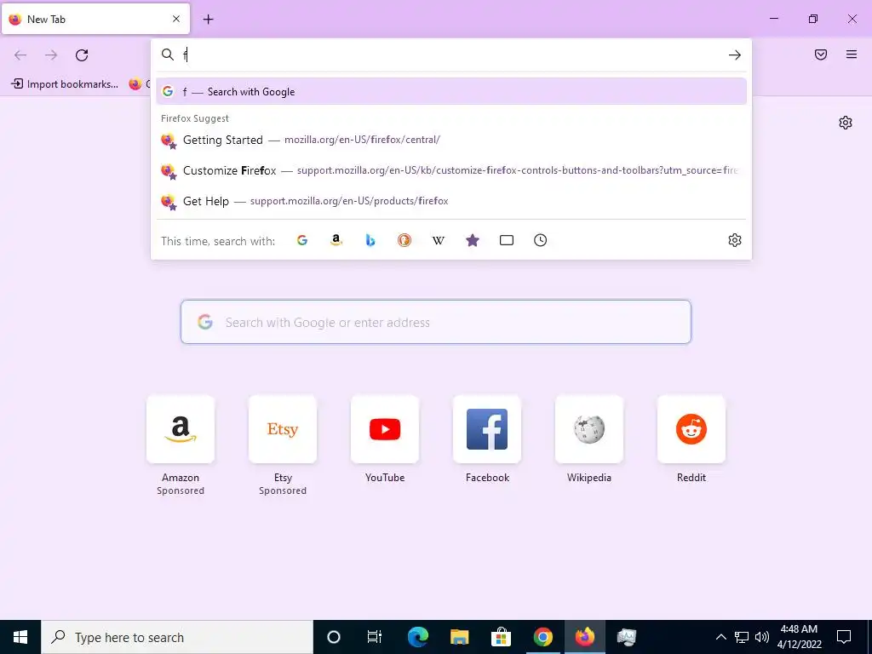Click the Firefox taskbar icon
Viewport: 872px width, 654px height.
pos(584,637)
